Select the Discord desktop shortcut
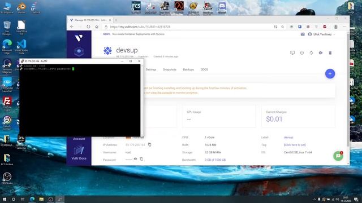Viewport: 362px width, 203px height. [222, 7]
